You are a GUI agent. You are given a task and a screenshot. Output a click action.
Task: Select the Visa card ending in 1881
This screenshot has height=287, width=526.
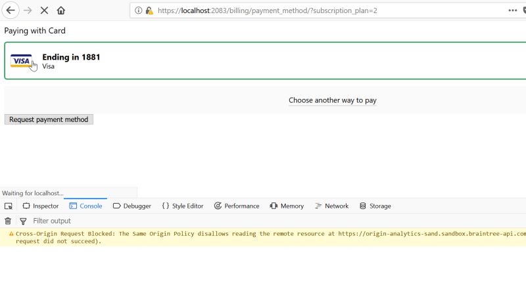(265, 60)
